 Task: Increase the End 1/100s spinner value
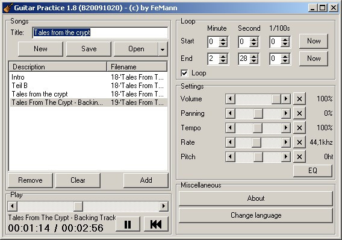[x=285, y=56]
